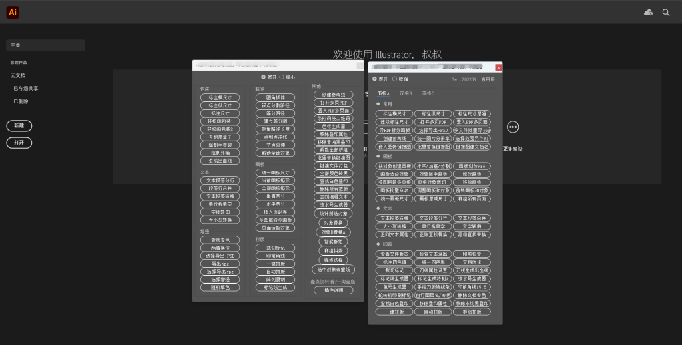Click the 打开 button
The image size is (682, 345).
[x=19, y=142]
